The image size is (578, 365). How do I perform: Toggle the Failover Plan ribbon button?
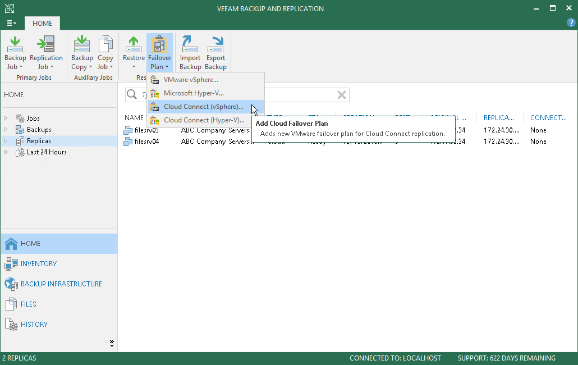159,52
